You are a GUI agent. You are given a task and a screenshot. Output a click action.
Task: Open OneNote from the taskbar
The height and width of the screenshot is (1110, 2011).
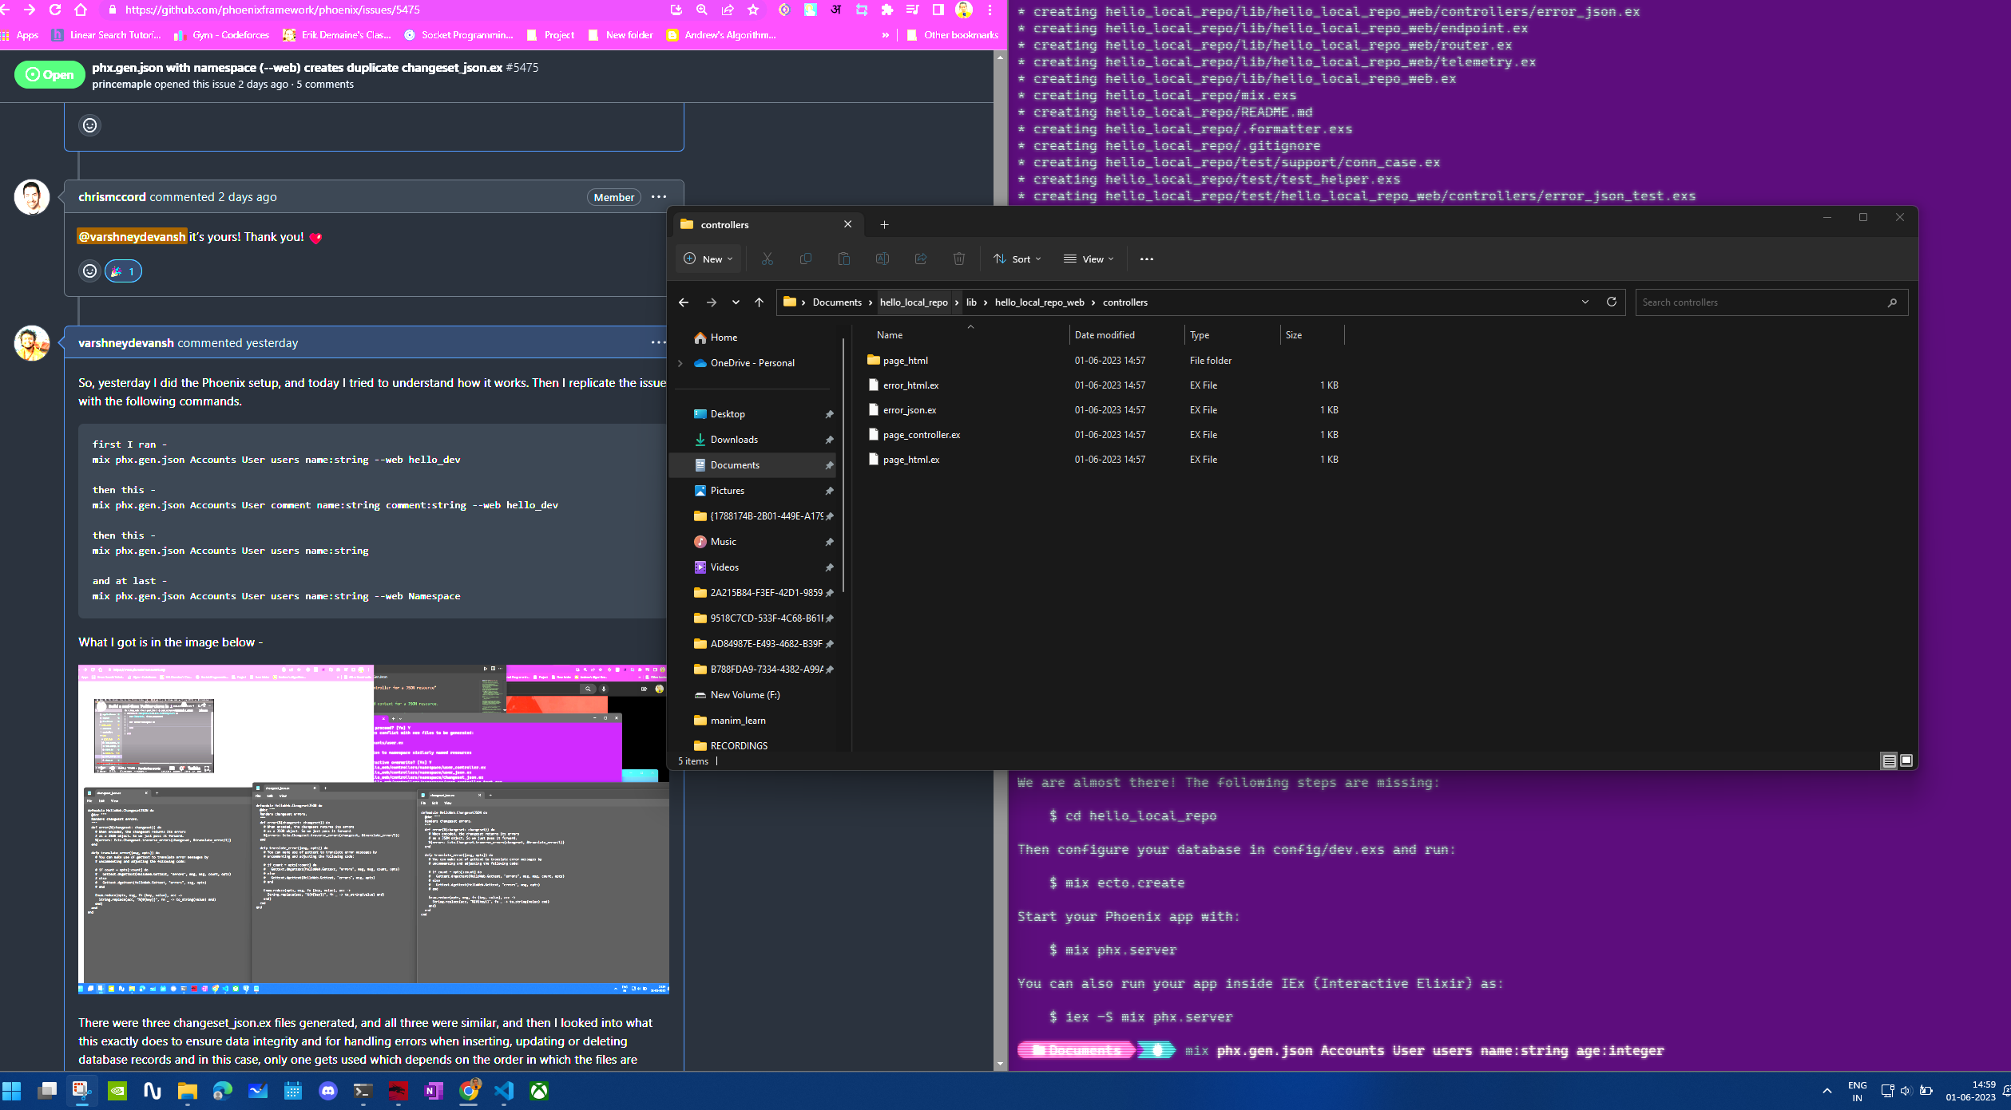pos(434,1091)
